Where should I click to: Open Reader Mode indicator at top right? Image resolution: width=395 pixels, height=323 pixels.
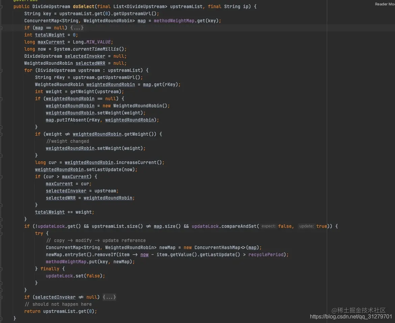tap(385, 4)
